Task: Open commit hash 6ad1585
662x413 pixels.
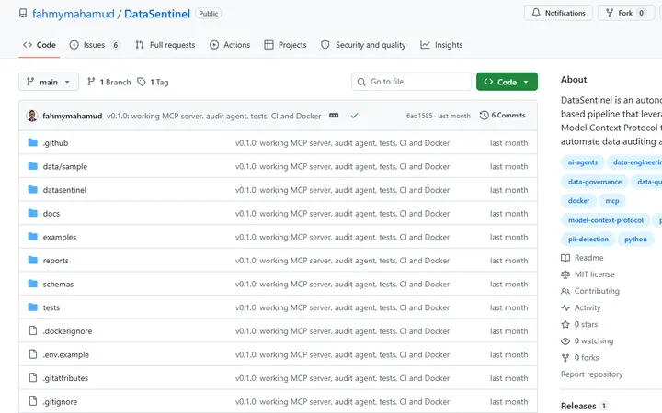Action: pyautogui.click(x=419, y=116)
